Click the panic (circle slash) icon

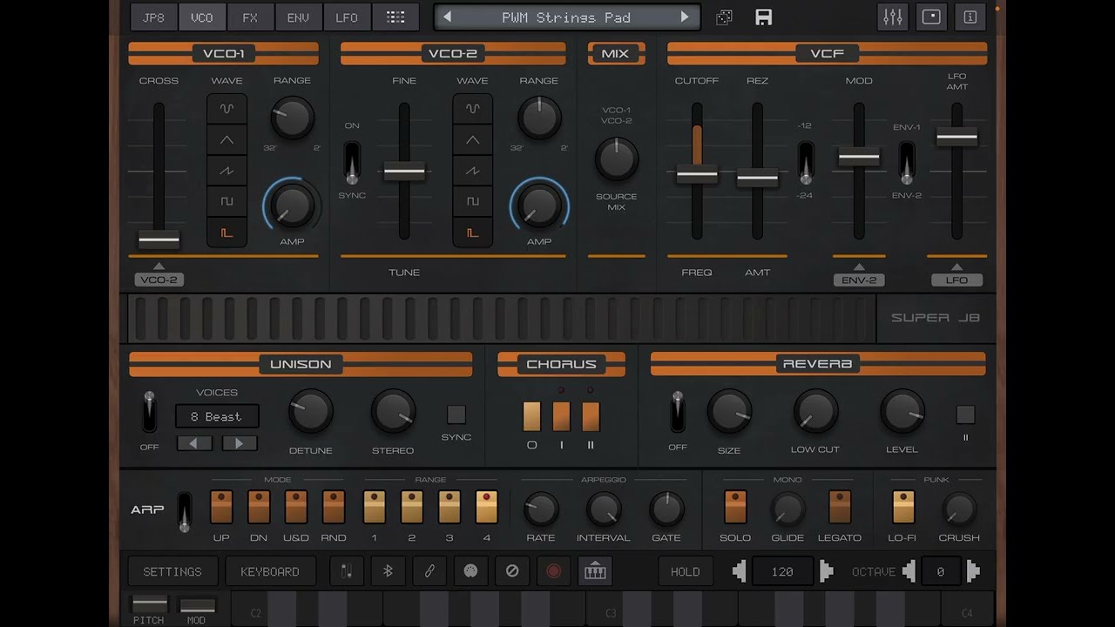click(512, 571)
